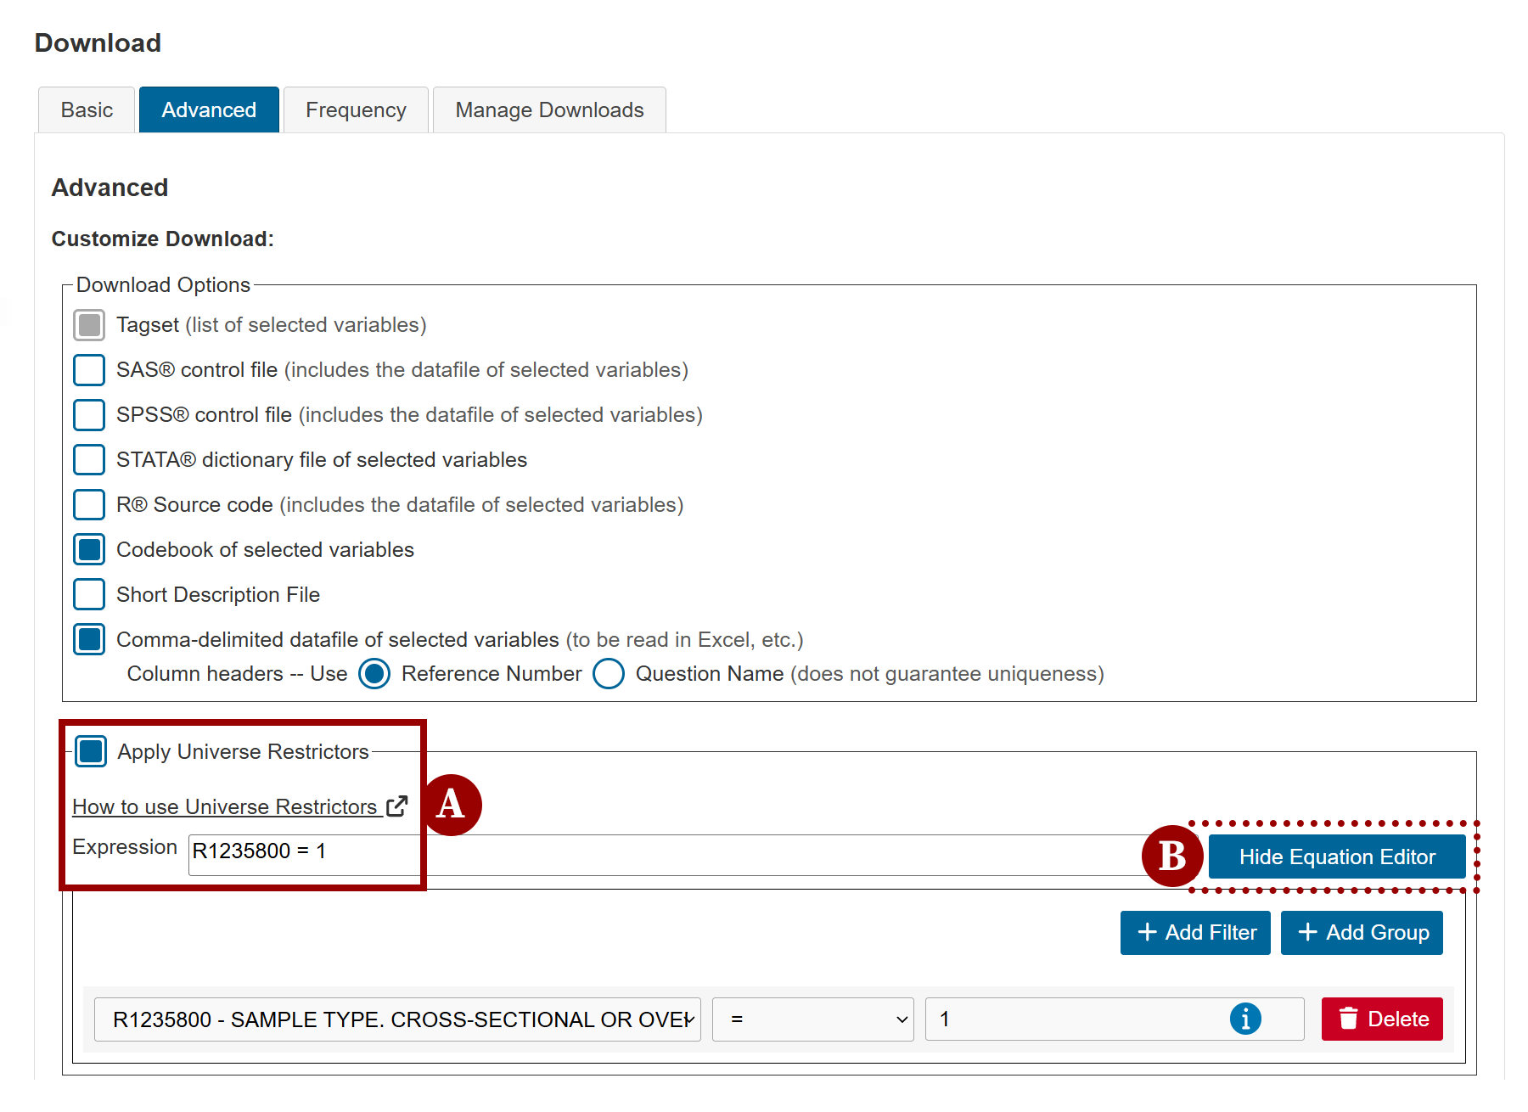The height and width of the screenshot is (1112, 1528).
Task: Open How to use Universe Restrictors link
Action: click(225, 806)
